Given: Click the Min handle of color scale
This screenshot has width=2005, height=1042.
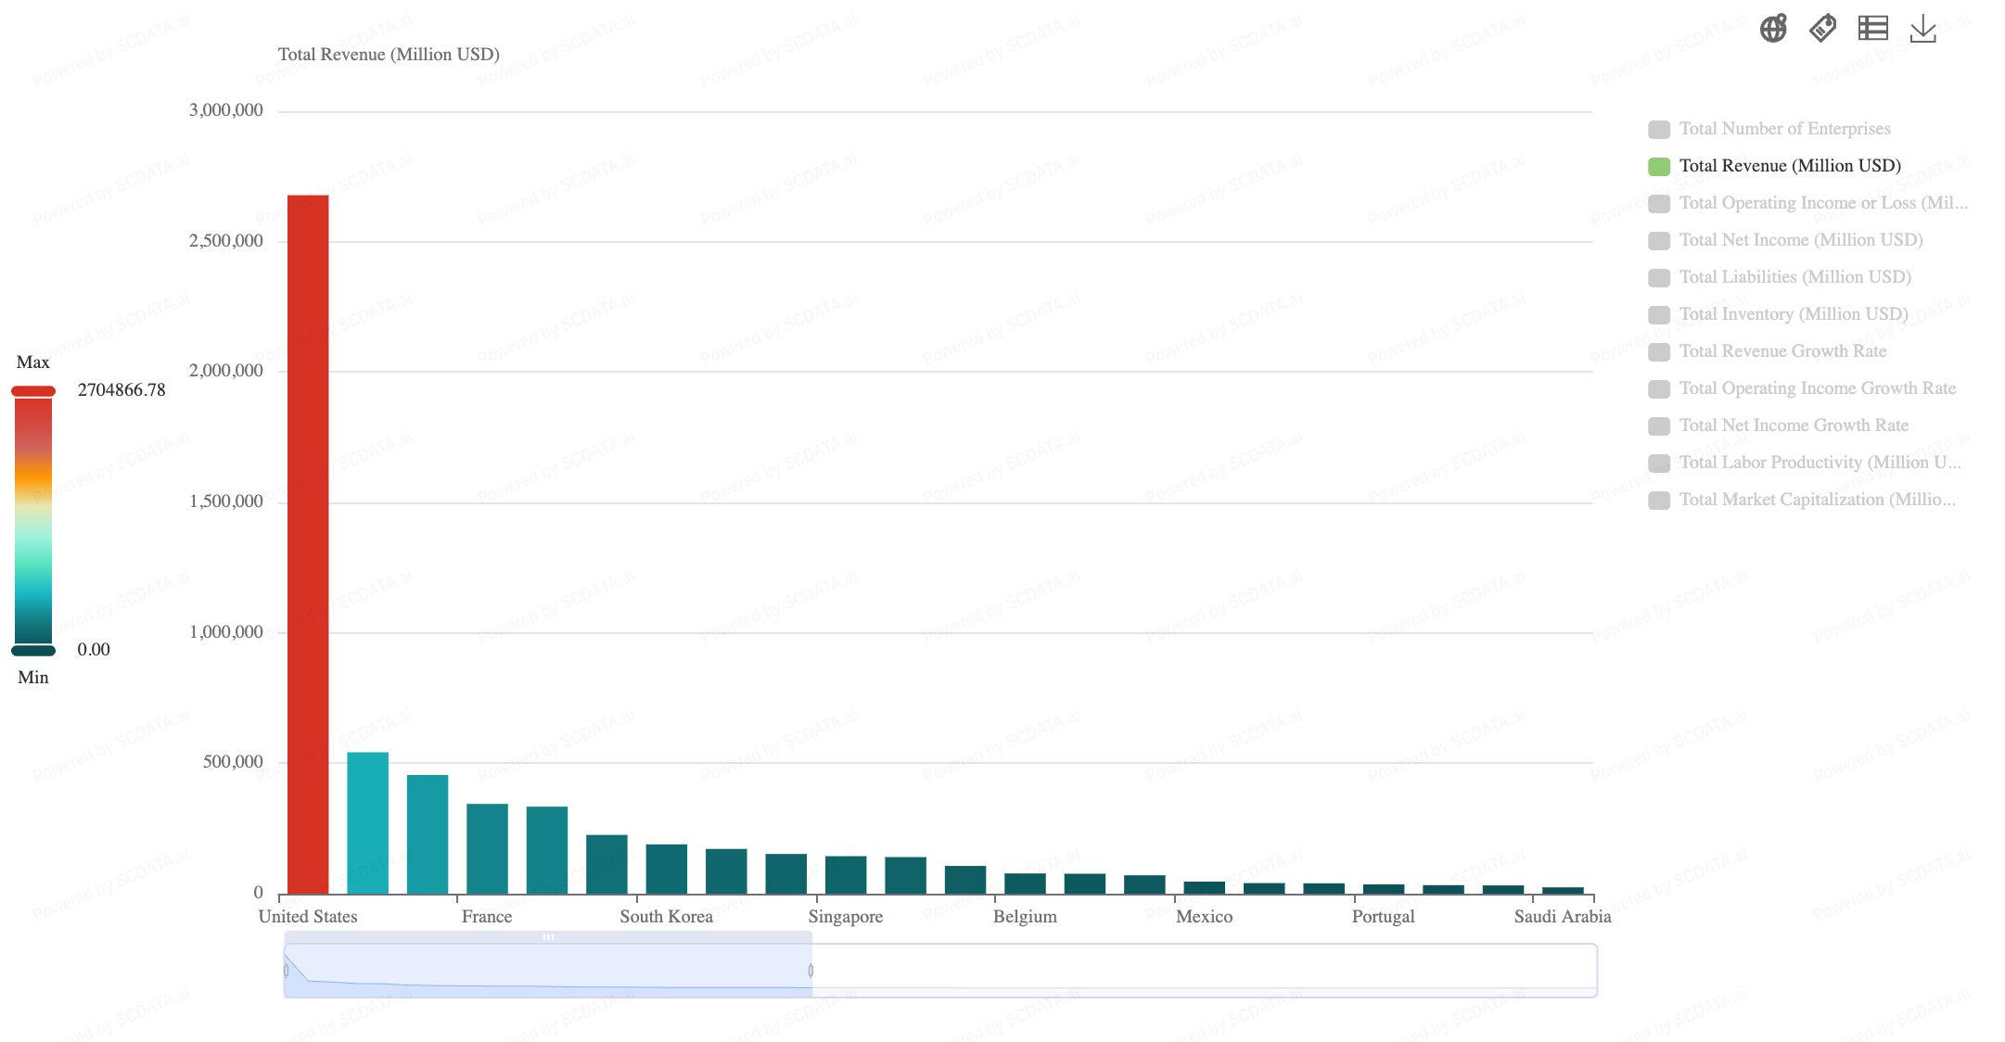Looking at the screenshot, I should [x=33, y=650].
